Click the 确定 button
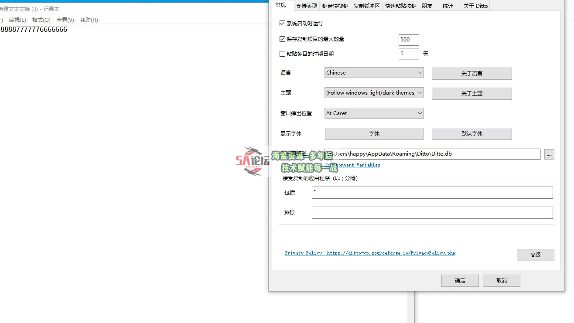 (x=460, y=281)
